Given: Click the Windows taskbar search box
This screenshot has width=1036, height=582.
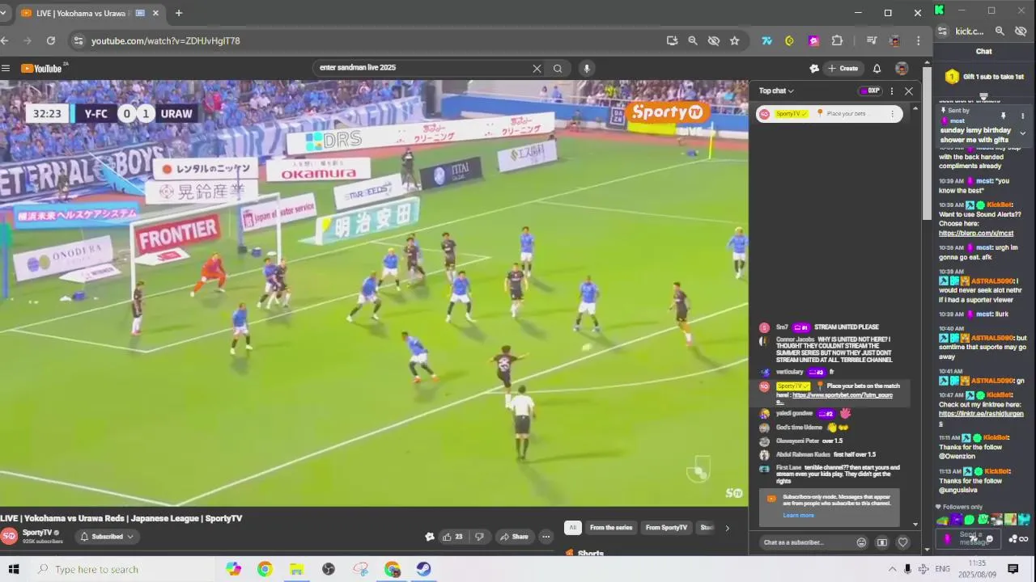Looking at the screenshot, I should 121,569.
